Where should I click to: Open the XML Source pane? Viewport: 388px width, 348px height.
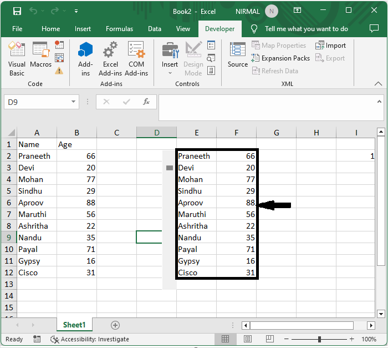point(238,55)
